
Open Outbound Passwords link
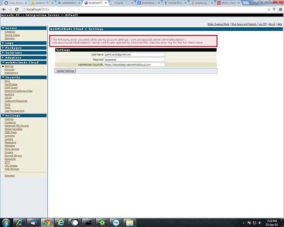point(16,101)
